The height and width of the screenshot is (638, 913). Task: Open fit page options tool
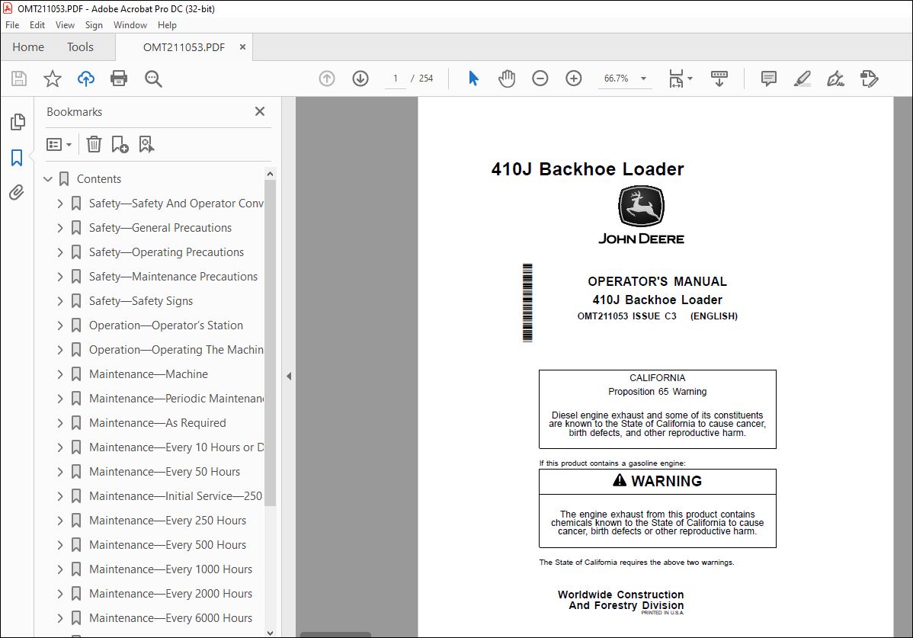coord(680,79)
